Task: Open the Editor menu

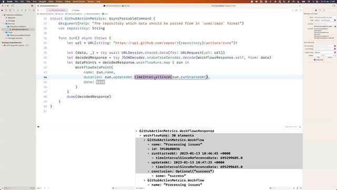Action: pos(51,1)
